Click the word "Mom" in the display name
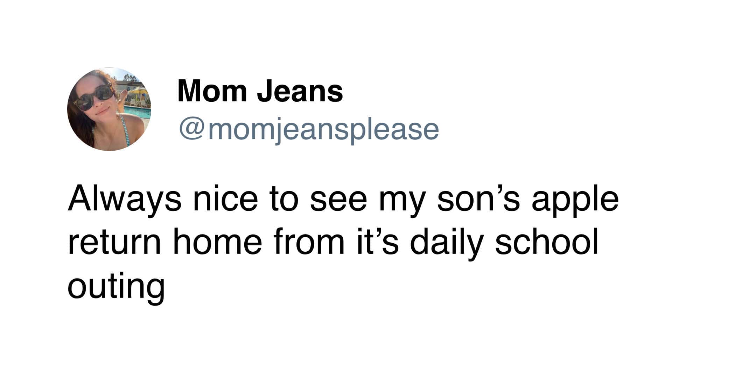This screenshot has height=374, width=756. click(x=212, y=91)
